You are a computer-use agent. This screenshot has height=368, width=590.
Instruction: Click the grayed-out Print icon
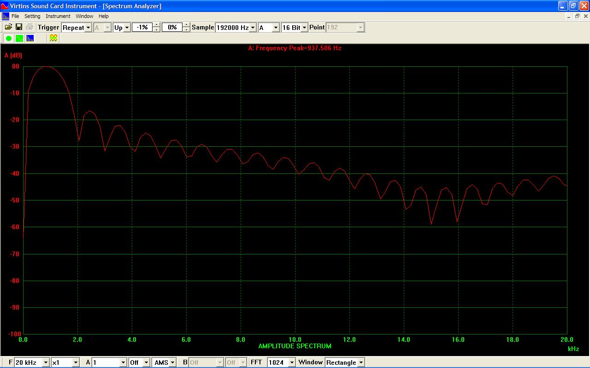(x=29, y=27)
